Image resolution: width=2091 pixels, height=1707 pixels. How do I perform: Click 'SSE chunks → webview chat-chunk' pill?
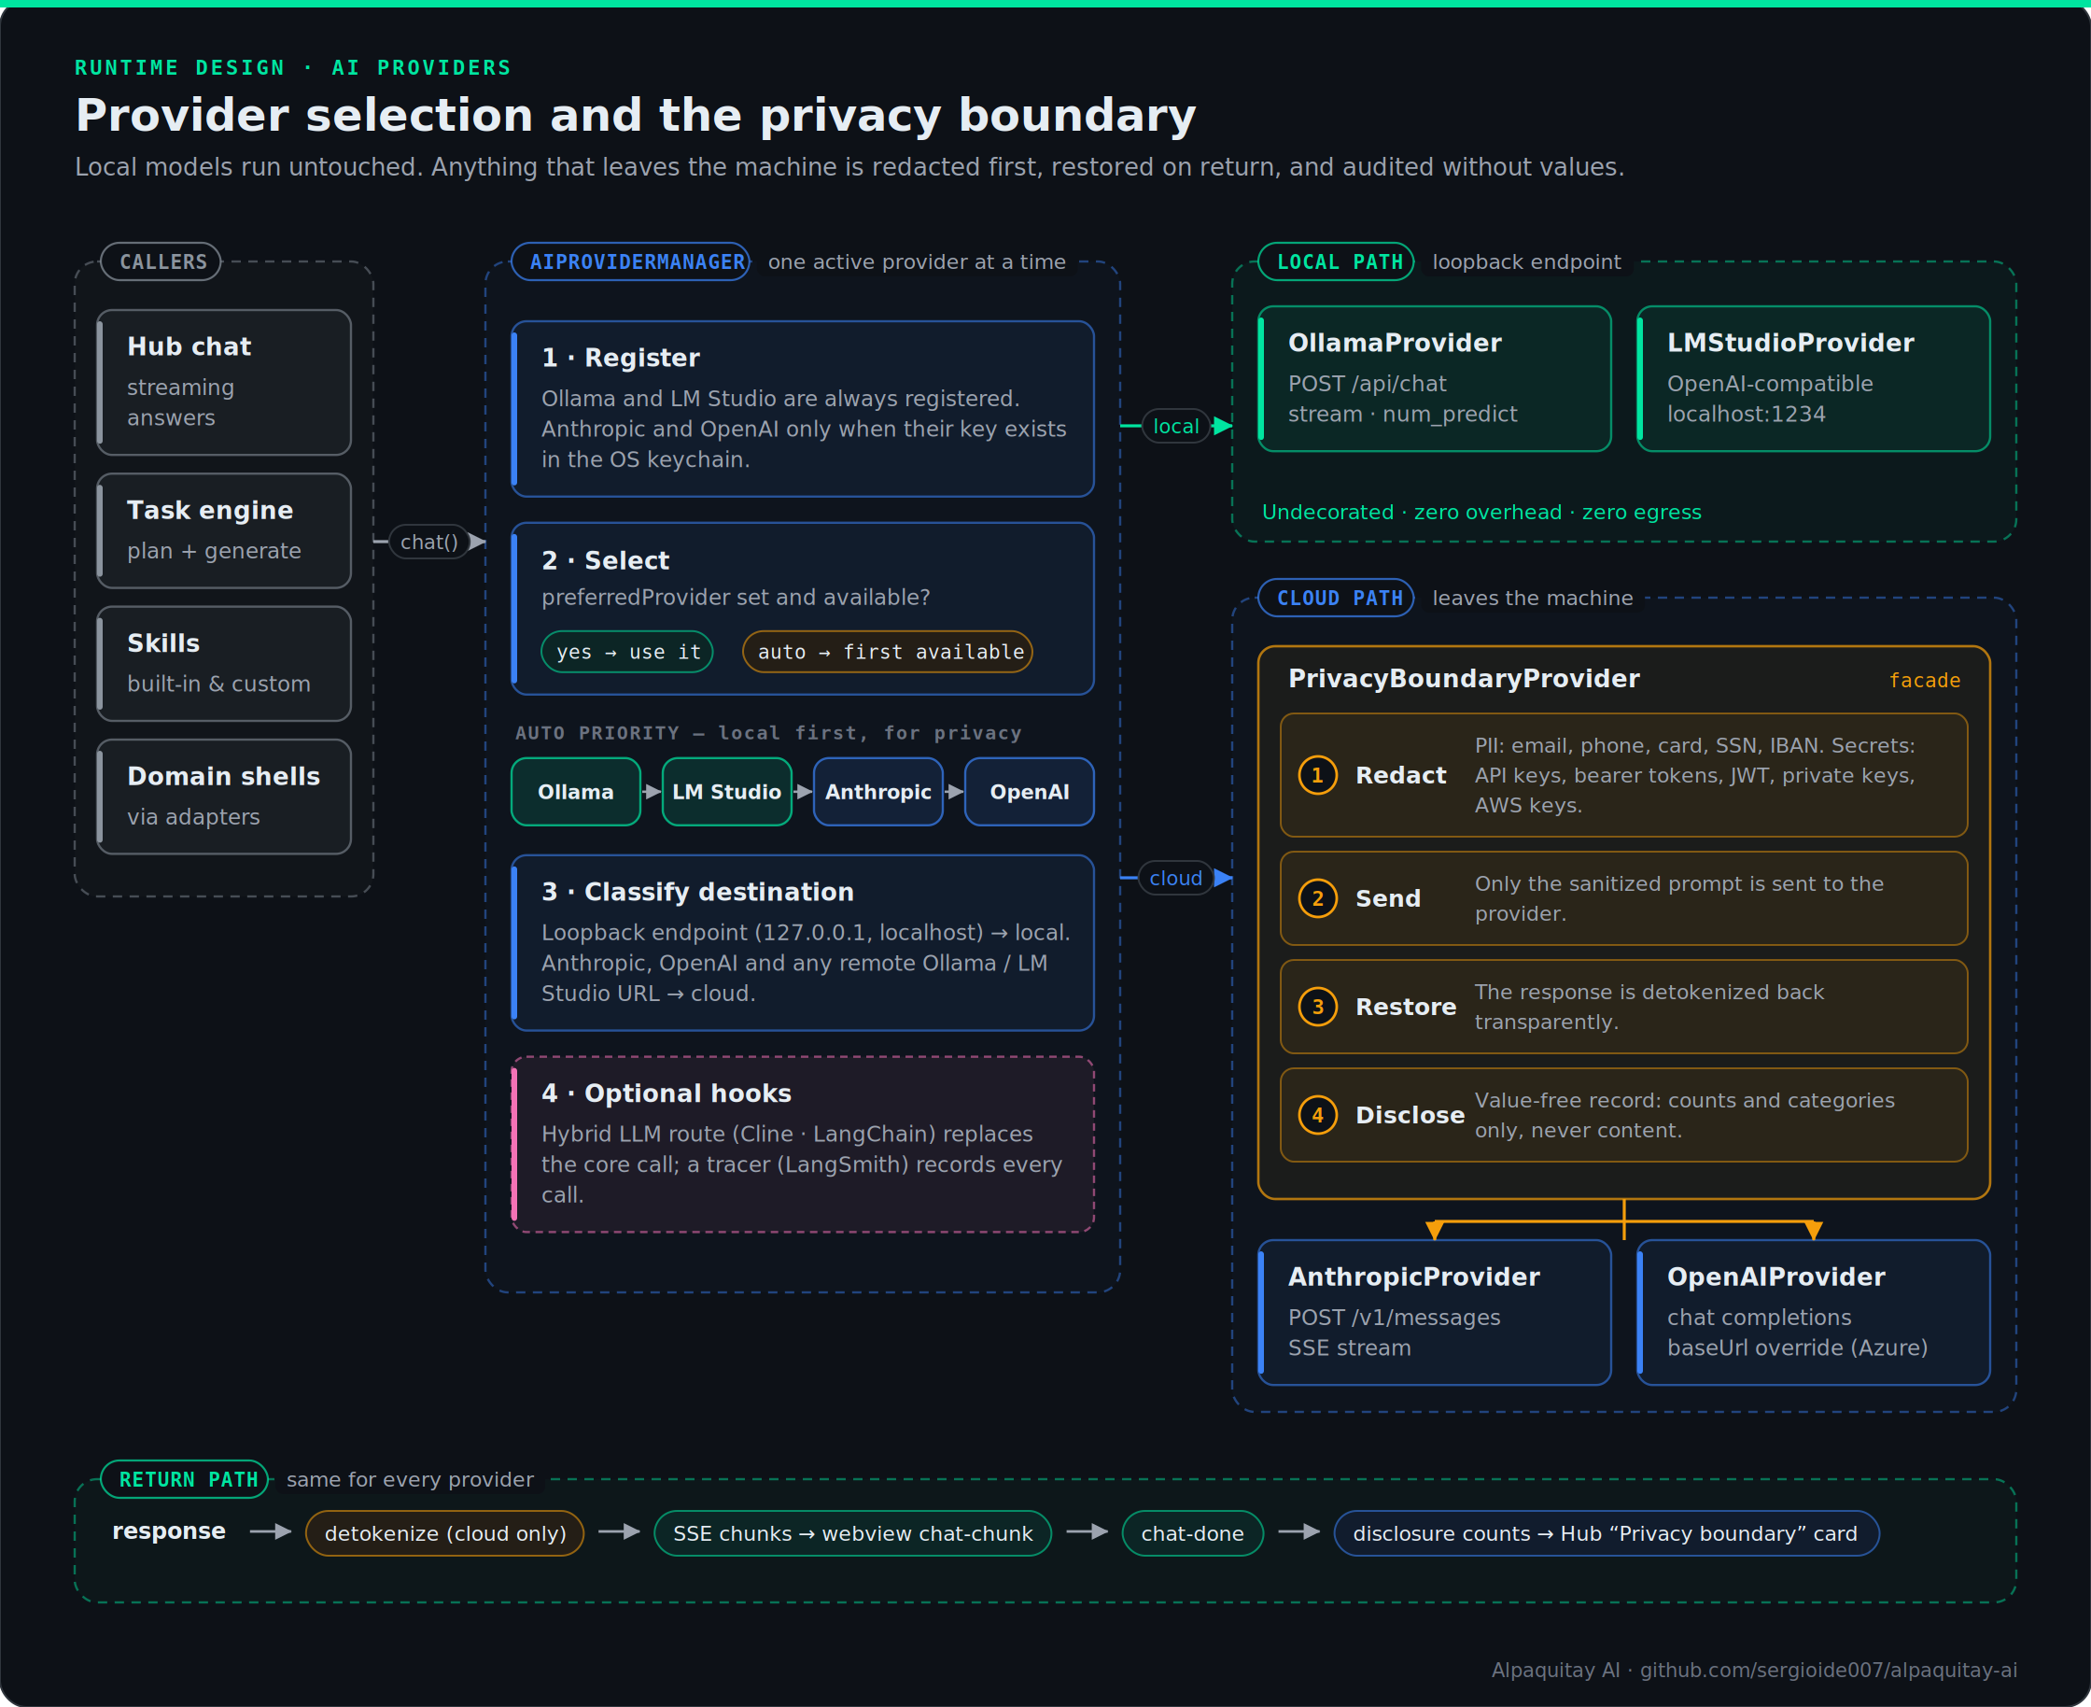point(852,1533)
